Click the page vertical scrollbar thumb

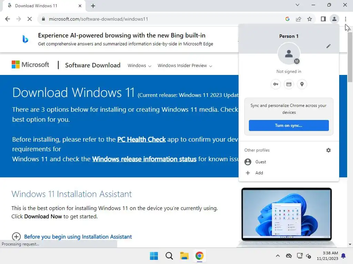tap(350, 57)
